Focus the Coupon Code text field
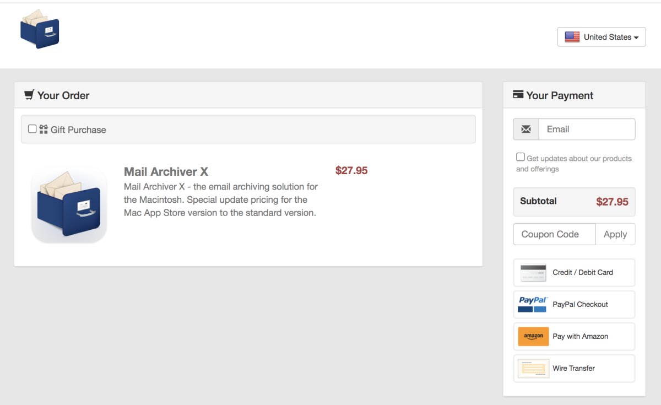This screenshot has height=405, width=661. pos(554,234)
